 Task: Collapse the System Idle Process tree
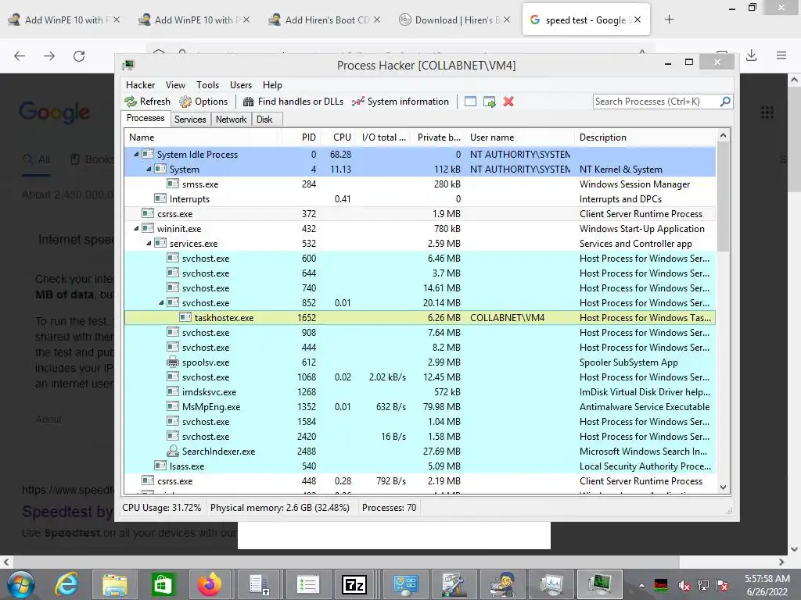pyautogui.click(x=136, y=154)
